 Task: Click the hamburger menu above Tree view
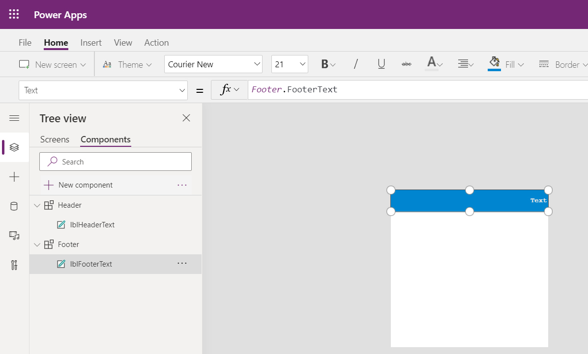[x=14, y=118]
